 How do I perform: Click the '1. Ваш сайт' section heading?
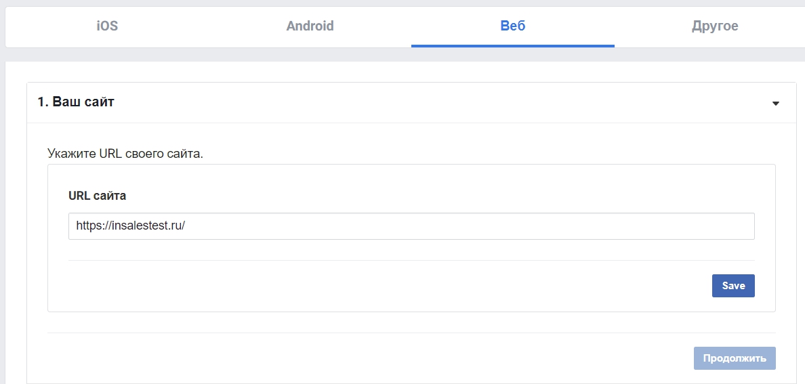[76, 102]
